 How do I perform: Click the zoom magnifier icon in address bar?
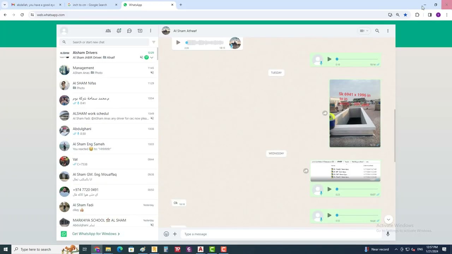click(398, 15)
